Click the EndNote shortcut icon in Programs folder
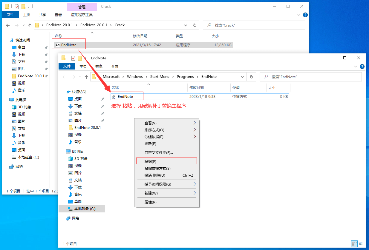The width and height of the screenshot is (369, 250). click(114, 97)
